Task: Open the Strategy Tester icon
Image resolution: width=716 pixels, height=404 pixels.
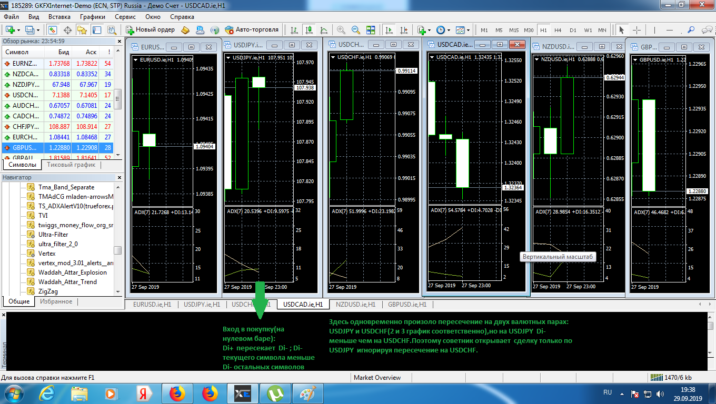Action: point(112,30)
